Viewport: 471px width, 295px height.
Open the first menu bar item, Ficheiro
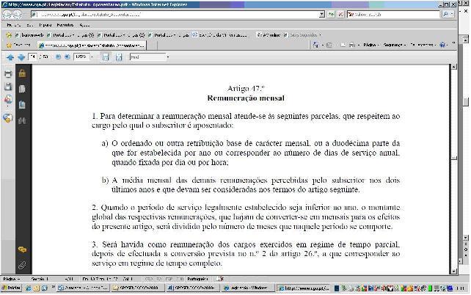[x=13, y=25]
